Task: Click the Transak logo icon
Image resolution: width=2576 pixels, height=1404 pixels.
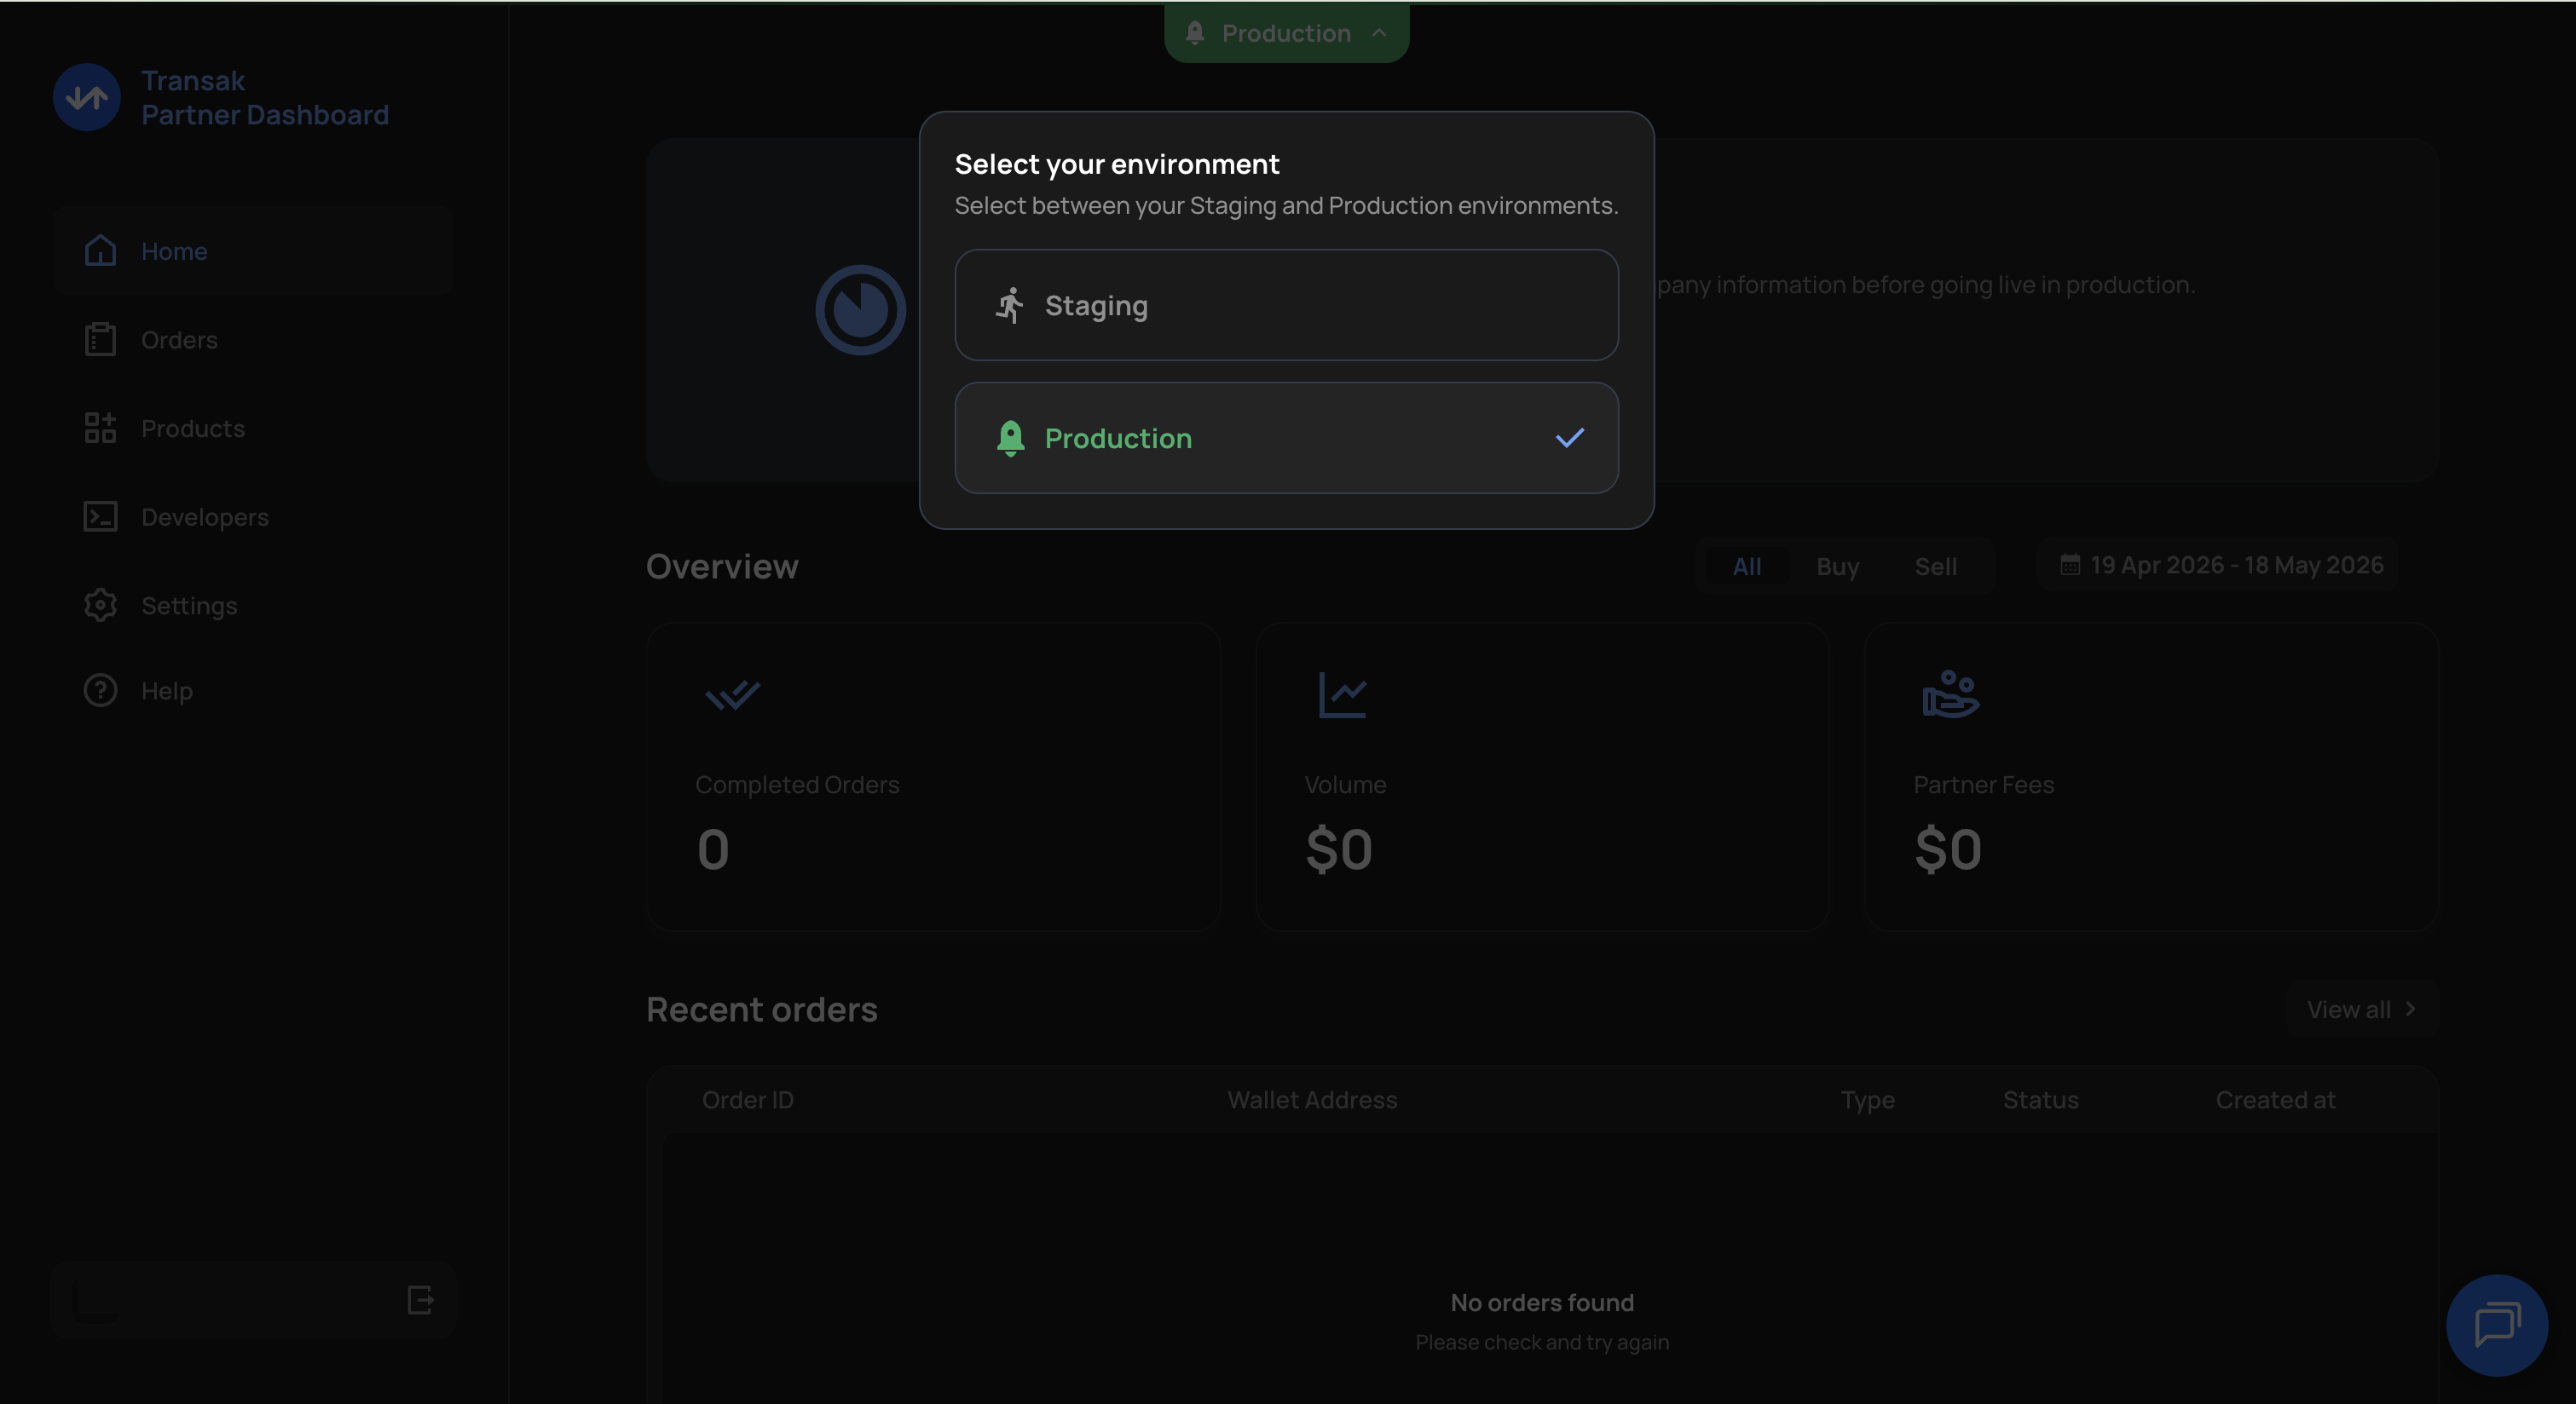Action: click(87, 97)
